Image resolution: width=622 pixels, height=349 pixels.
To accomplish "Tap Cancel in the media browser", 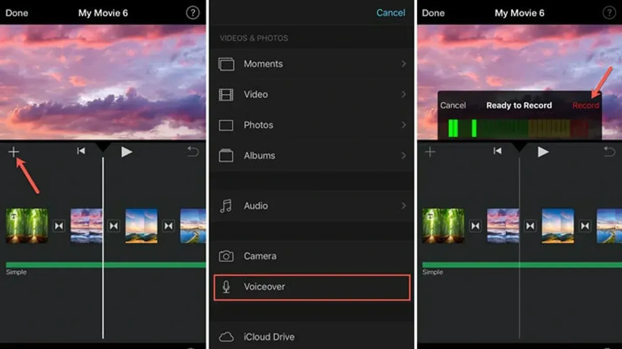I will click(x=391, y=13).
